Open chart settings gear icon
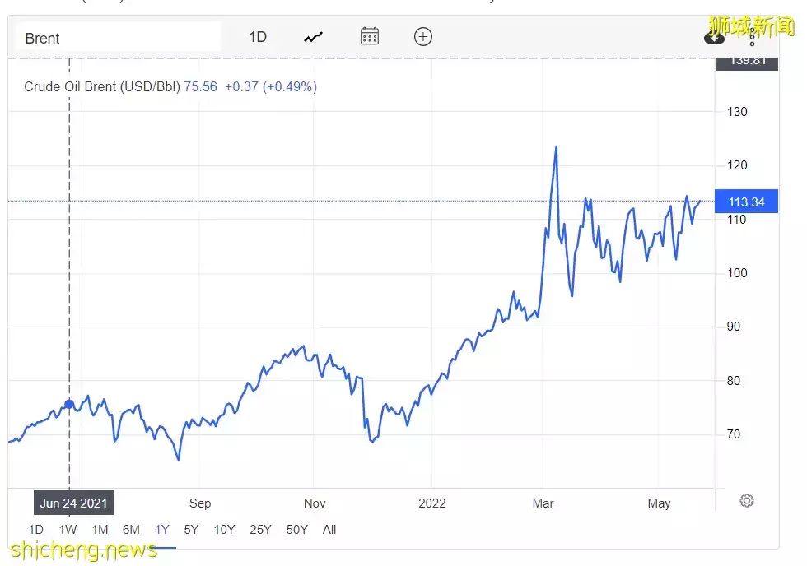The height and width of the screenshot is (566, 807). point(747,501)
